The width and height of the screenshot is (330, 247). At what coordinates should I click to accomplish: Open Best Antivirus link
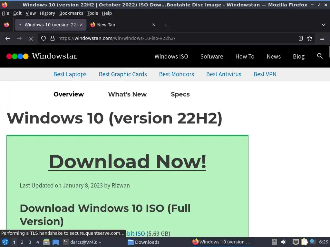click(x=224, y=74)
